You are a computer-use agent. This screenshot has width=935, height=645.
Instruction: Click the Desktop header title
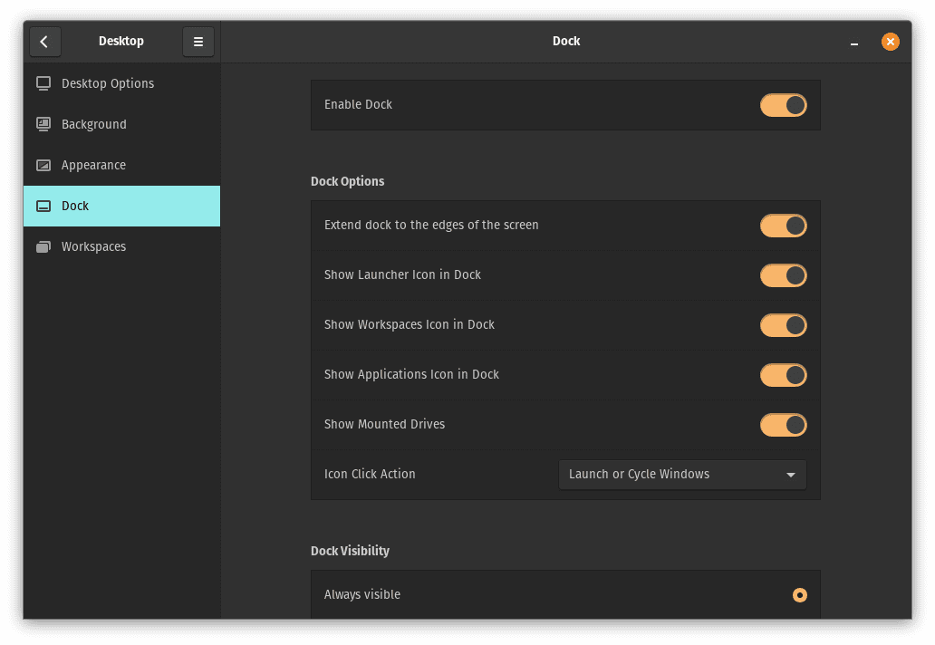(x=121, y=41)
